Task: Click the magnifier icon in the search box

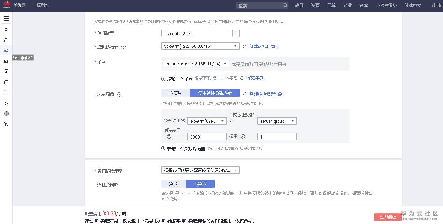Action: (285, 6)
